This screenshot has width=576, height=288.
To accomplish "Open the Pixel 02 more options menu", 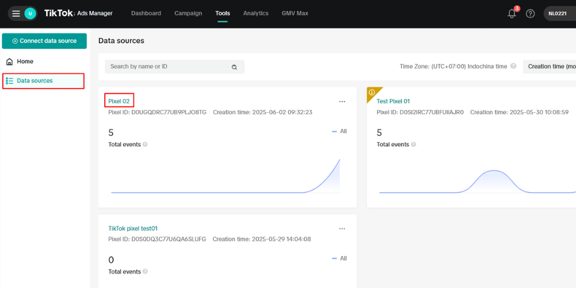I will pos(342,101).
